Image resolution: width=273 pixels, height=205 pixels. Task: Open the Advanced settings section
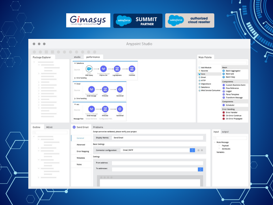[81, 145]
